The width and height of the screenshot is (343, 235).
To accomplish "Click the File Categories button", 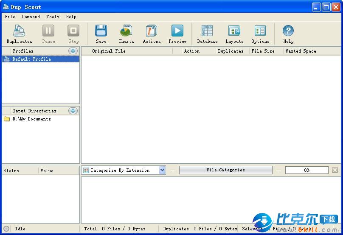I will 225,170.
